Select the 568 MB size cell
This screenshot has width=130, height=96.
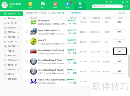point(83,52)
